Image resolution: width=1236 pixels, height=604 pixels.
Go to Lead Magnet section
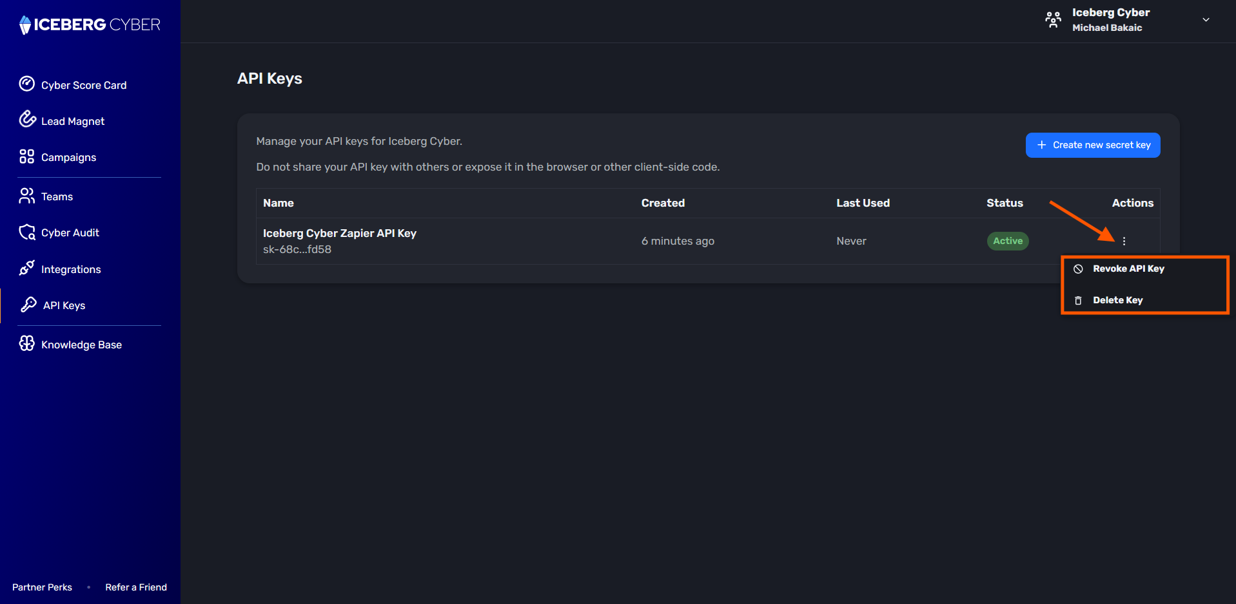click(73, 121)
